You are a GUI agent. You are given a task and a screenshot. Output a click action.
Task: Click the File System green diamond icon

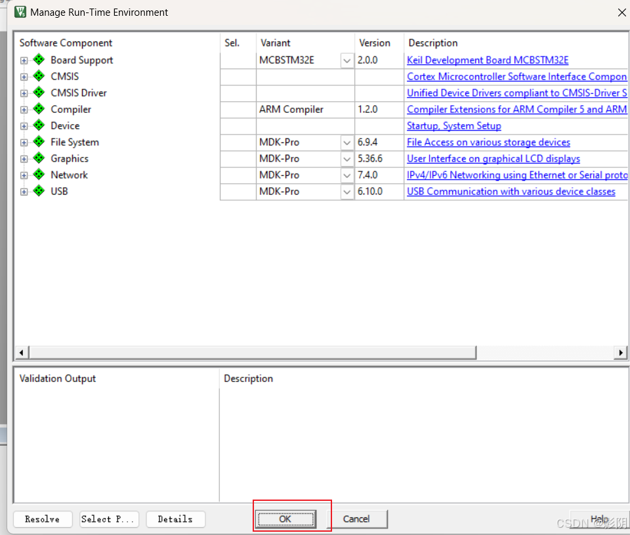coord(39,142)
